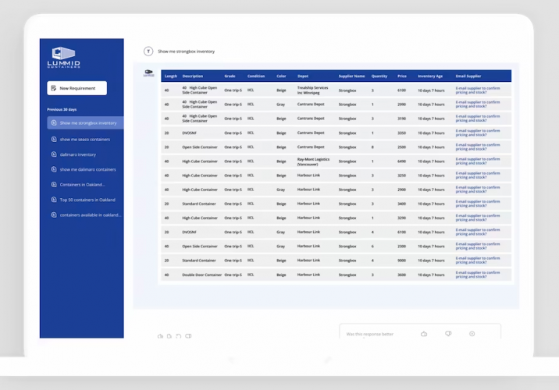The height and width of the screenshot is (390, 559).
Task: Click thumbs-up in 'Was this response better' box
Action: (x=424, y=334)
